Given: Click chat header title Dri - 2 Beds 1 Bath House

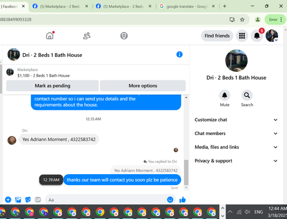Looking at the screenshot, I should point(52,55).
